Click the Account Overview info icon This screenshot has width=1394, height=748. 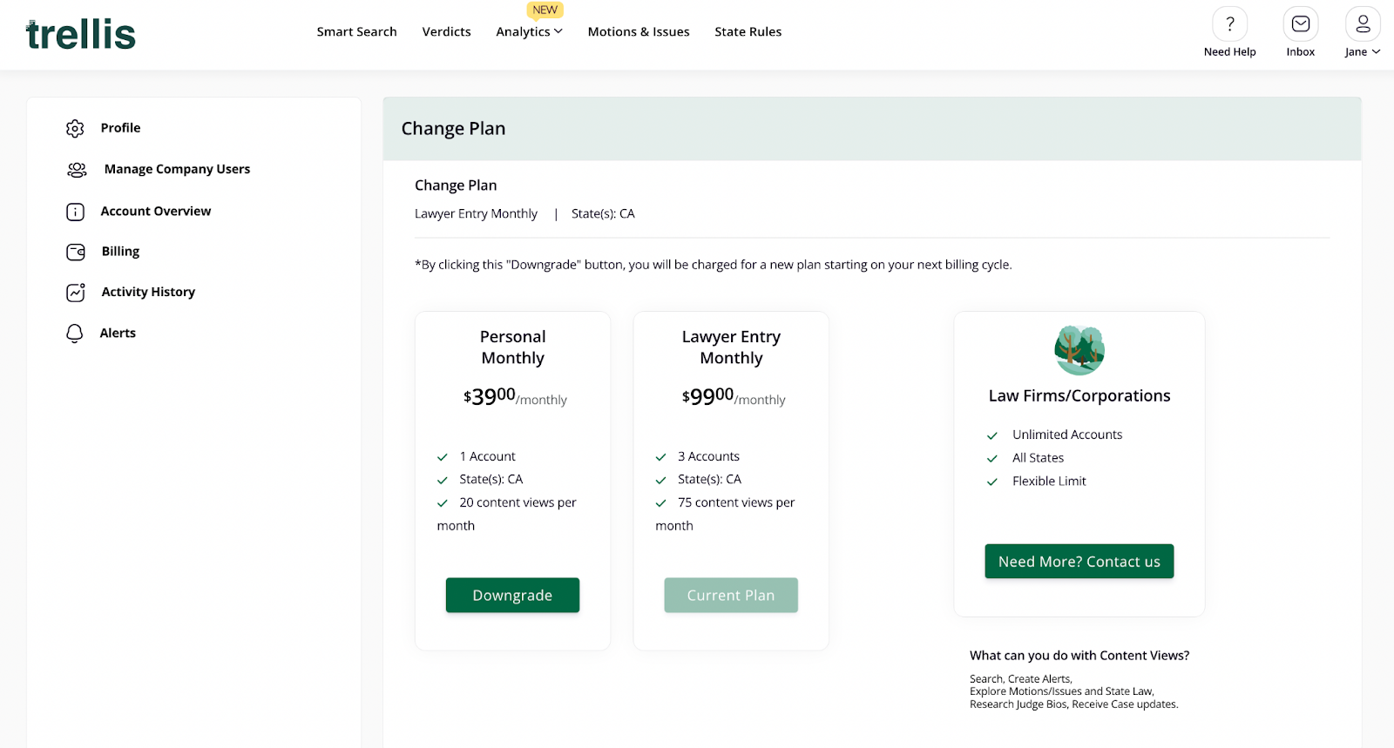(76, 212)
